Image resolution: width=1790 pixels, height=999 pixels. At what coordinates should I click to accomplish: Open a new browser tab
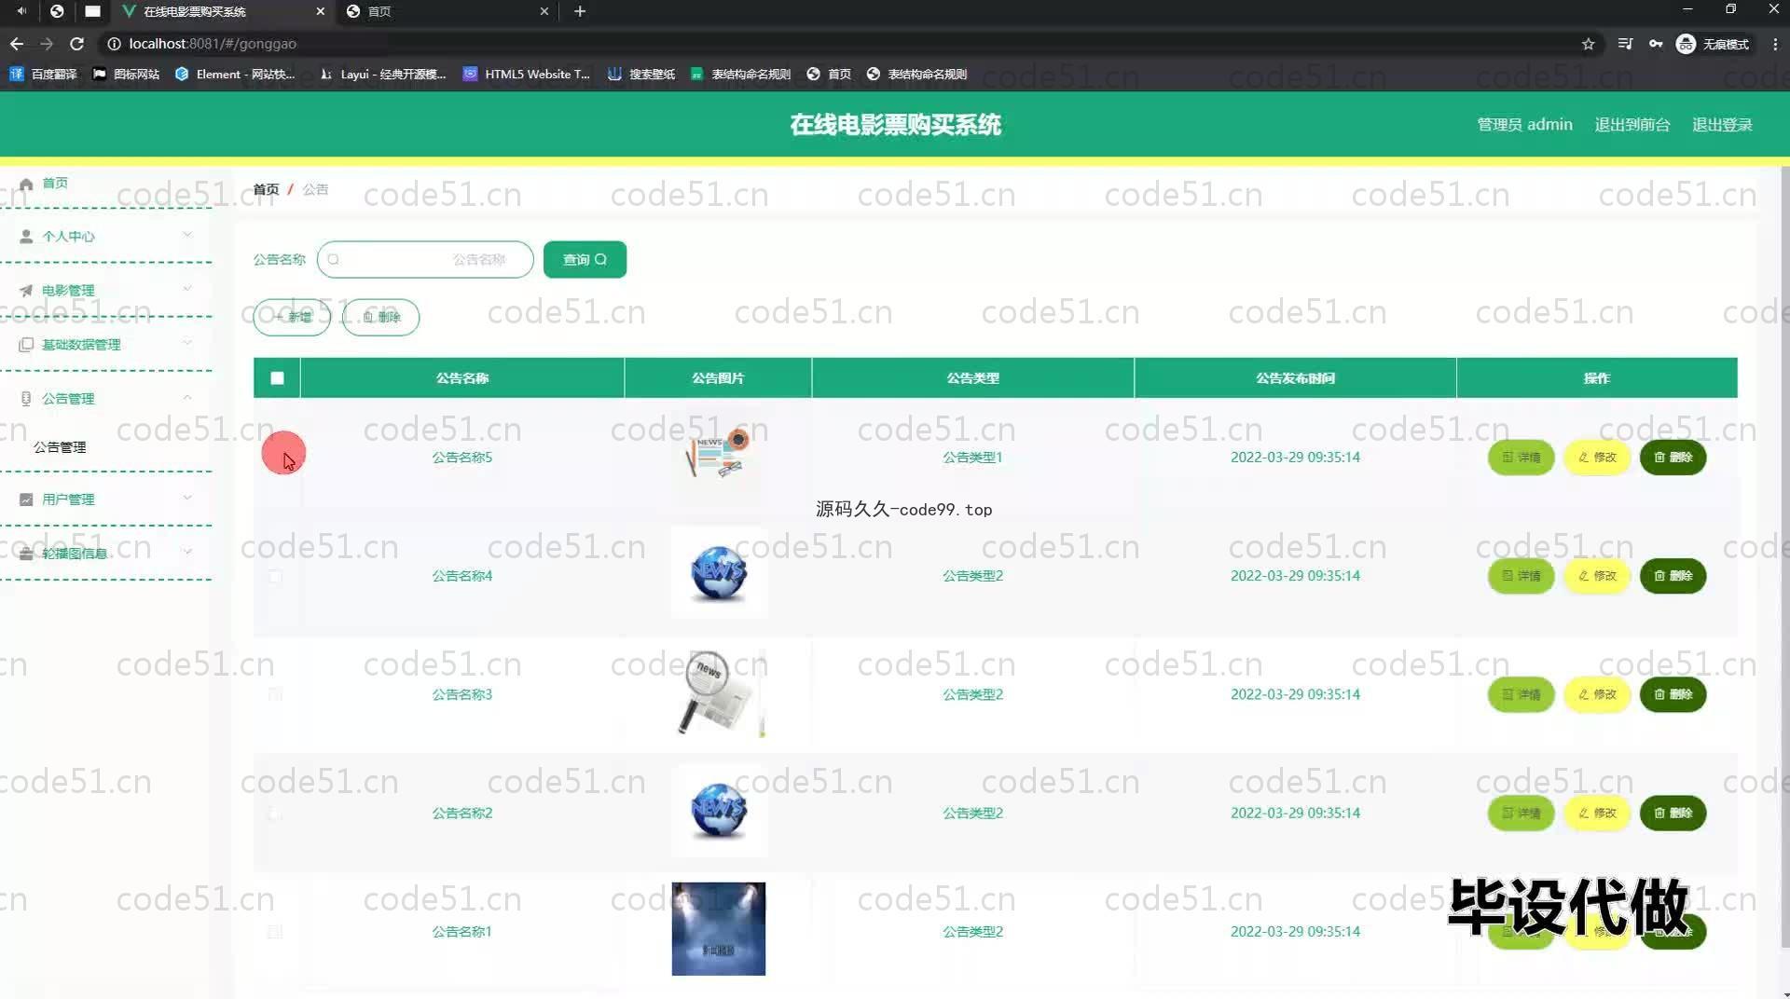[x=580, y=11]
